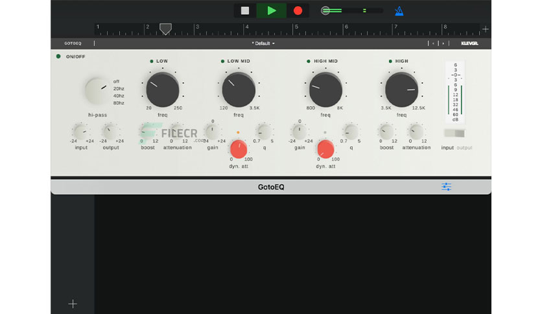The image size is (542, 314).
Task: Click the master volume slider in the transport bar
Action: [352, 11]
